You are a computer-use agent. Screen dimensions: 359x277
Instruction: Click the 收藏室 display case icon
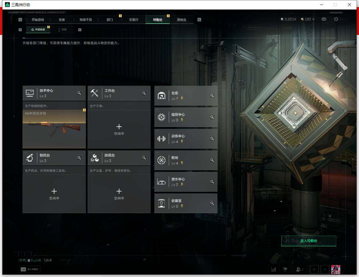pos(161,203)
